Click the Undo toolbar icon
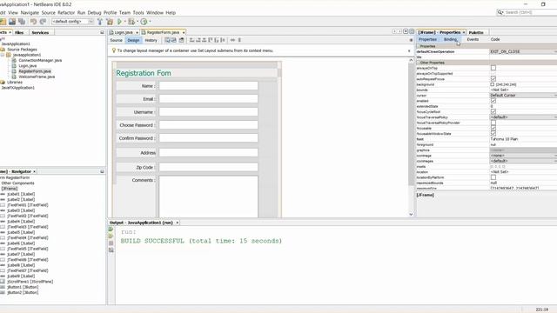The height and width of the screenshot is (313, 557). tap(33, 22)
